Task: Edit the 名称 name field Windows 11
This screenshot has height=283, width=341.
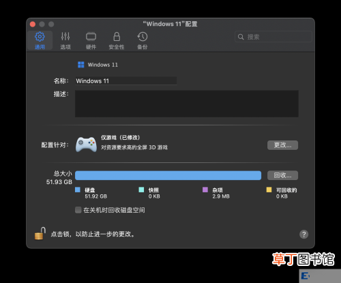Action: pyautogui.click(x=126, y=81)
